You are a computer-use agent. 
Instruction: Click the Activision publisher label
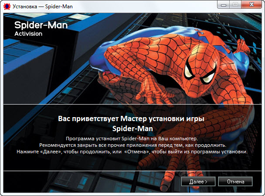(x=28, y=34)
